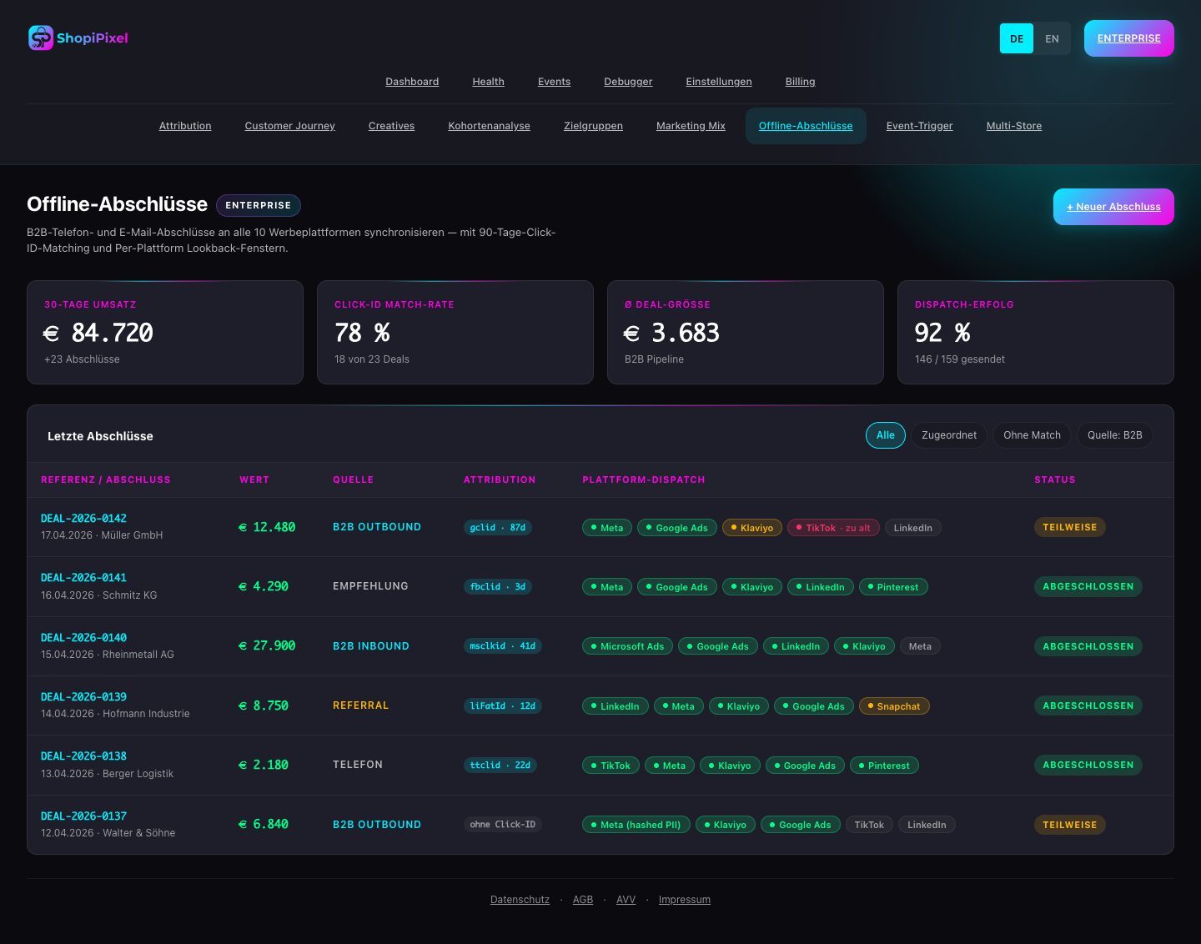Click Pinterest chip in DEAL-2026-0141 row

tap(893, 587)
